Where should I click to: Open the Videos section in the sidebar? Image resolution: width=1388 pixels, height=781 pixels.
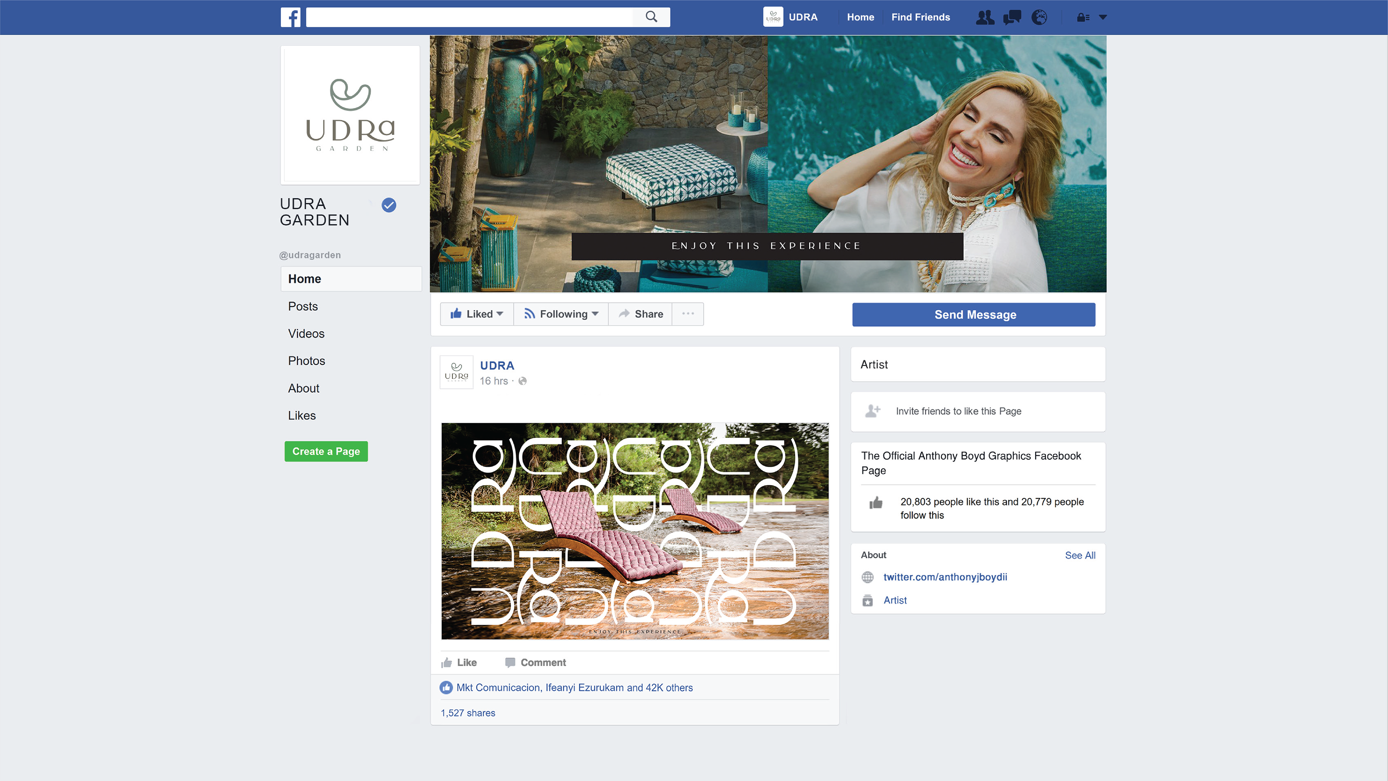306,334
